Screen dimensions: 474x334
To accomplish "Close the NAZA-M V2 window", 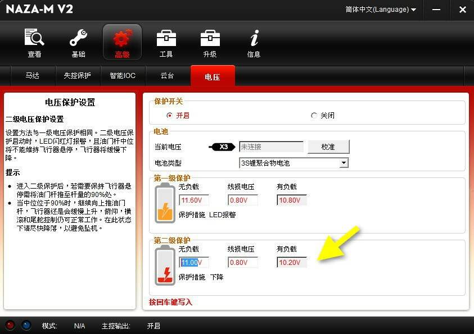I will (463, 10).
